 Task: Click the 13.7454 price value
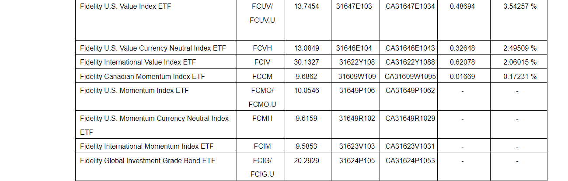[x=307, y=7]
